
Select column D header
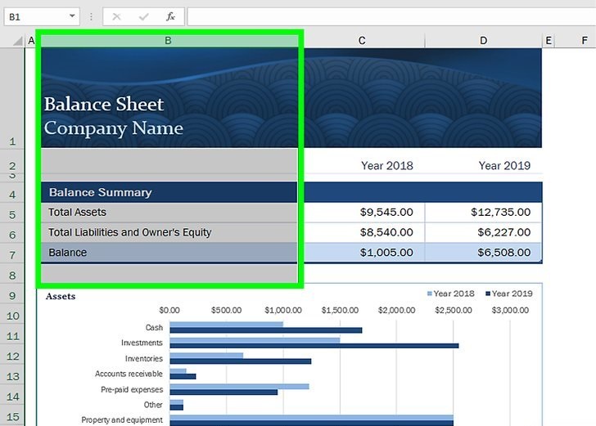pos(483,40)
